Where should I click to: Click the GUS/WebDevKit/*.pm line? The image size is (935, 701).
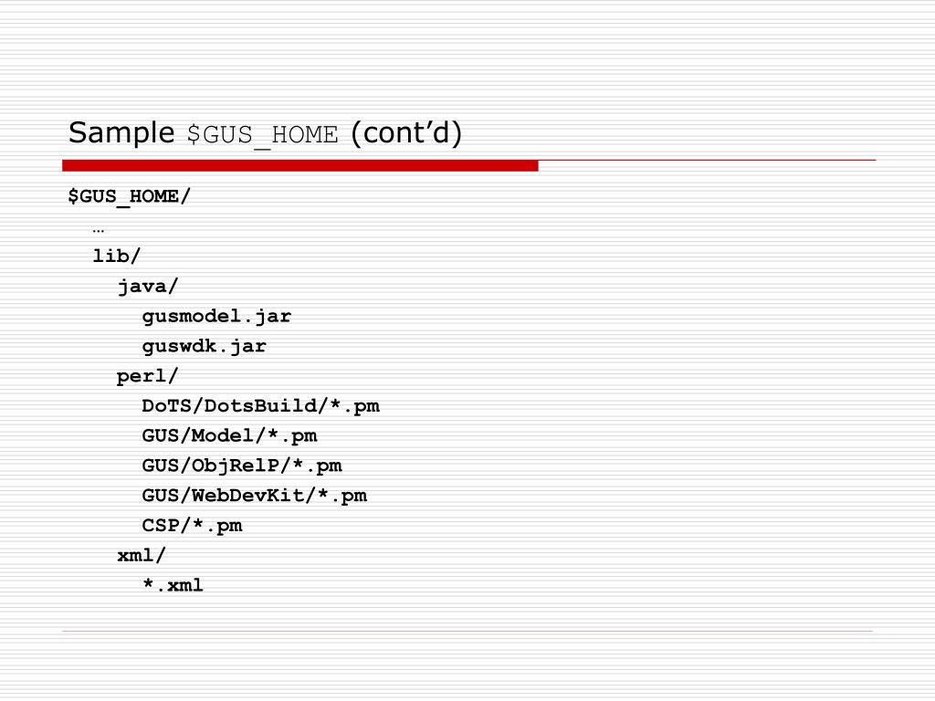(254, 496)
